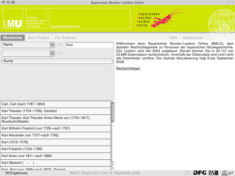Open the Für Autoren tab
This screenshot has width=235, height=176.
(x=65, y=38)
